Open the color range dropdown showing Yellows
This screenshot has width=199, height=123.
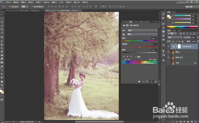click(x=142, y=34)
